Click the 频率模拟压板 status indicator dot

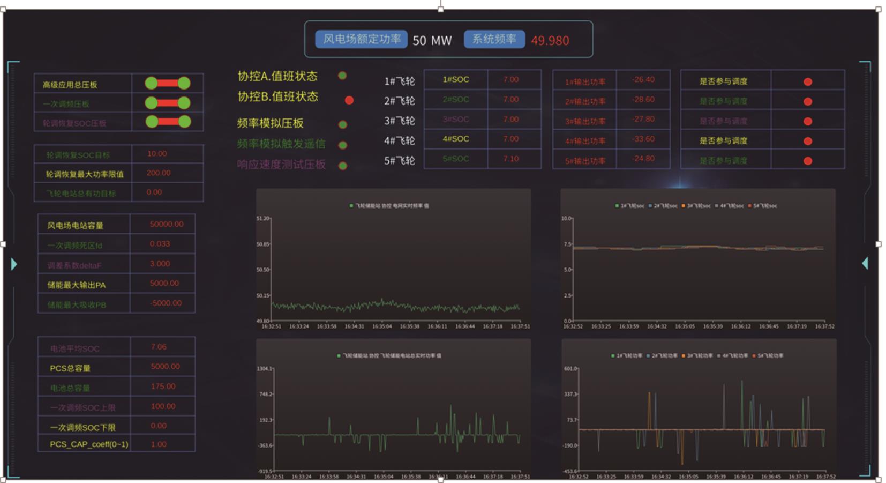[x=343, y=125]
